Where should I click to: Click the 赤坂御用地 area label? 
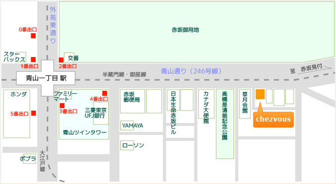point(185,30)
